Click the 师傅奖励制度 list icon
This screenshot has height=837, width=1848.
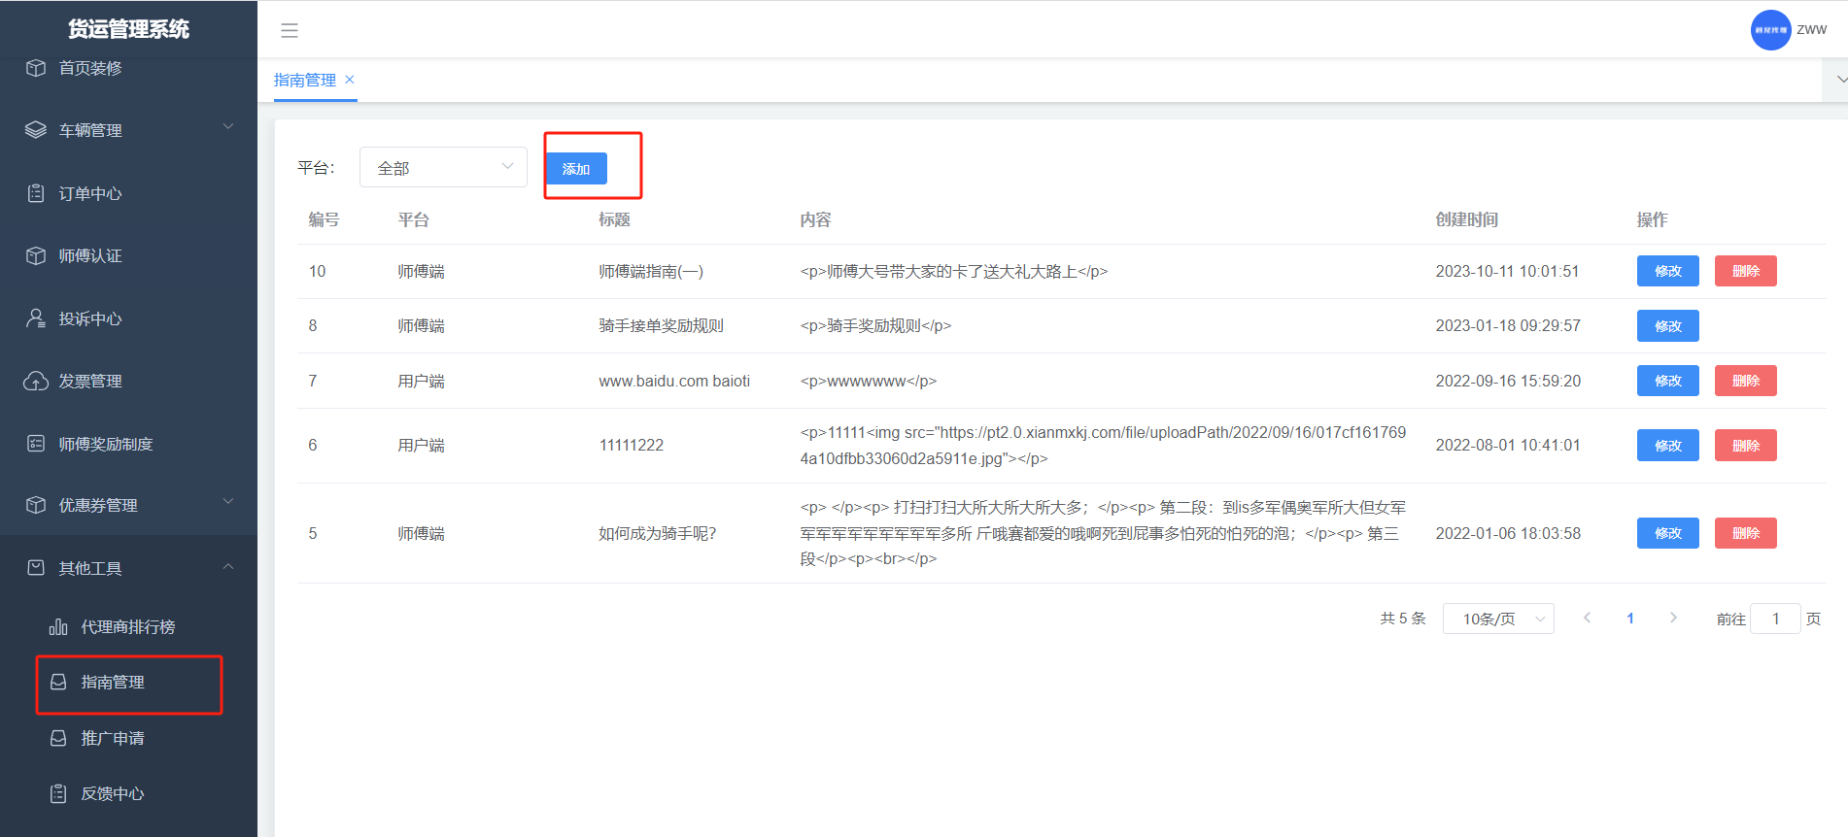tap(36, 444)
